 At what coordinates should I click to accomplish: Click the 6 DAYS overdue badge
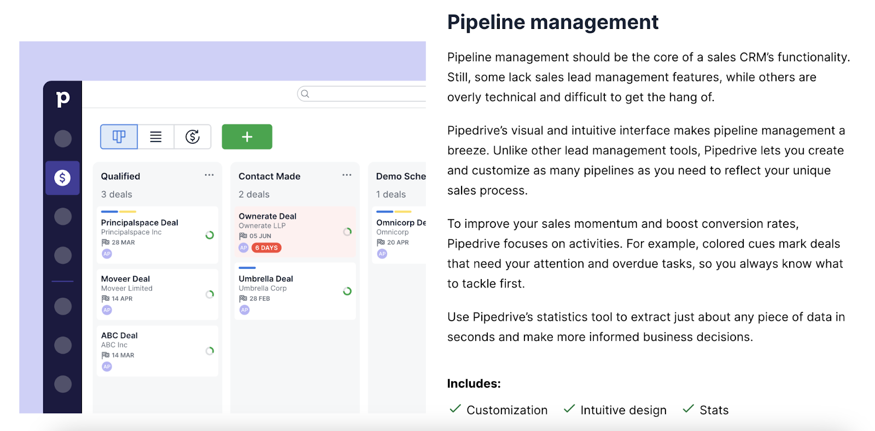tap(266, 248)
